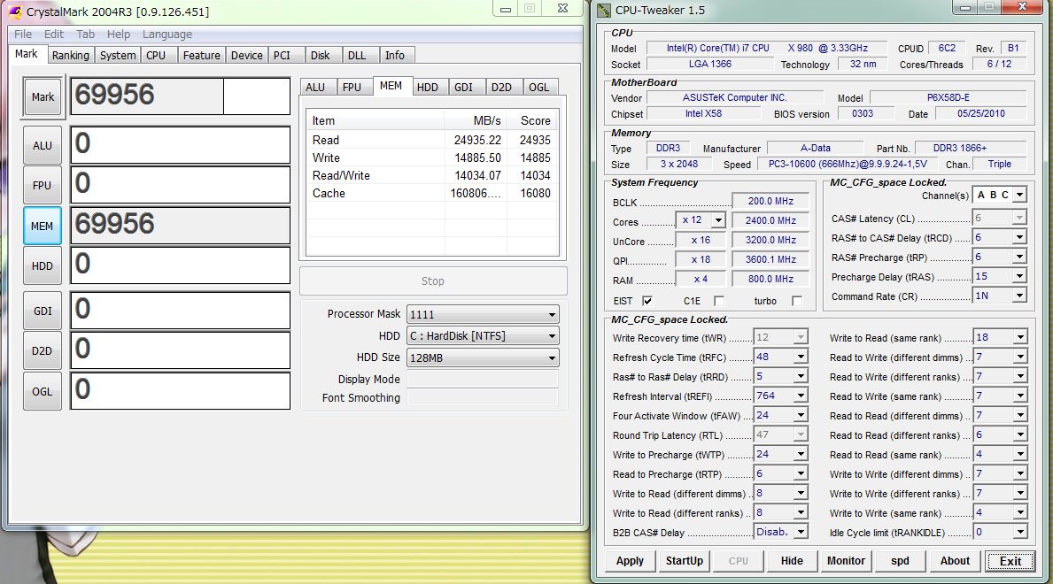1053x584 pixels.
Task: Run the OGL benchmark button
Action: pos(43,391)
